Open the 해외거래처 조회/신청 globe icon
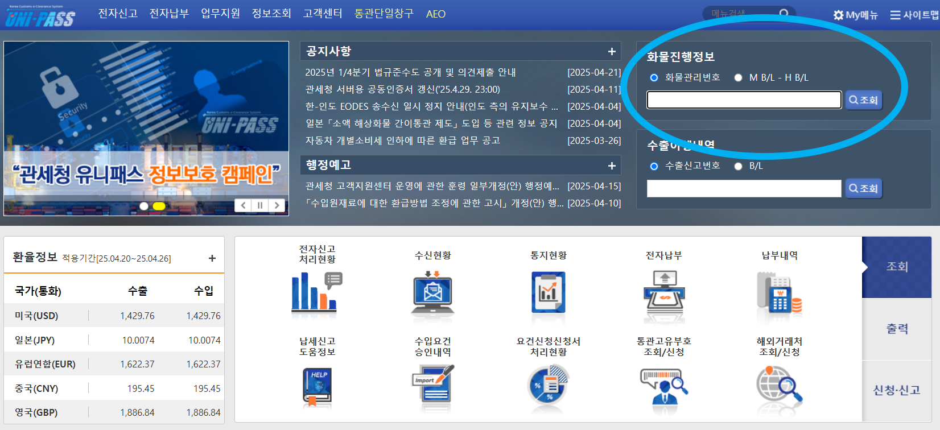The image size is (940, 430). pyautogui.click(x=779, y=384)
